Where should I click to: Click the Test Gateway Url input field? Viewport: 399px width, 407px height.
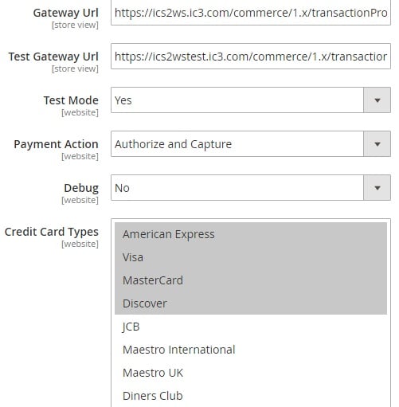point(251,57)
